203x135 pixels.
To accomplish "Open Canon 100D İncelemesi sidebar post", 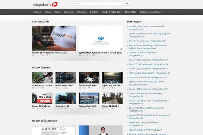I will [x=148, y=69].
